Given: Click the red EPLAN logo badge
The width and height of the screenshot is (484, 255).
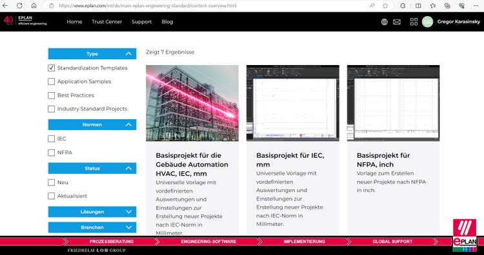Looking at the screenshot, I should click(x=465, y=235).
